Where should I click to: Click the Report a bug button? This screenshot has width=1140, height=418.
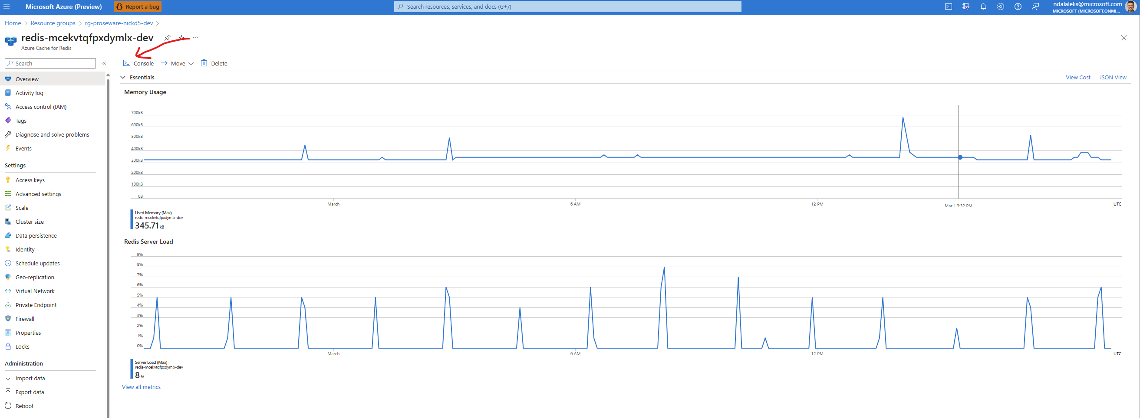138,7
